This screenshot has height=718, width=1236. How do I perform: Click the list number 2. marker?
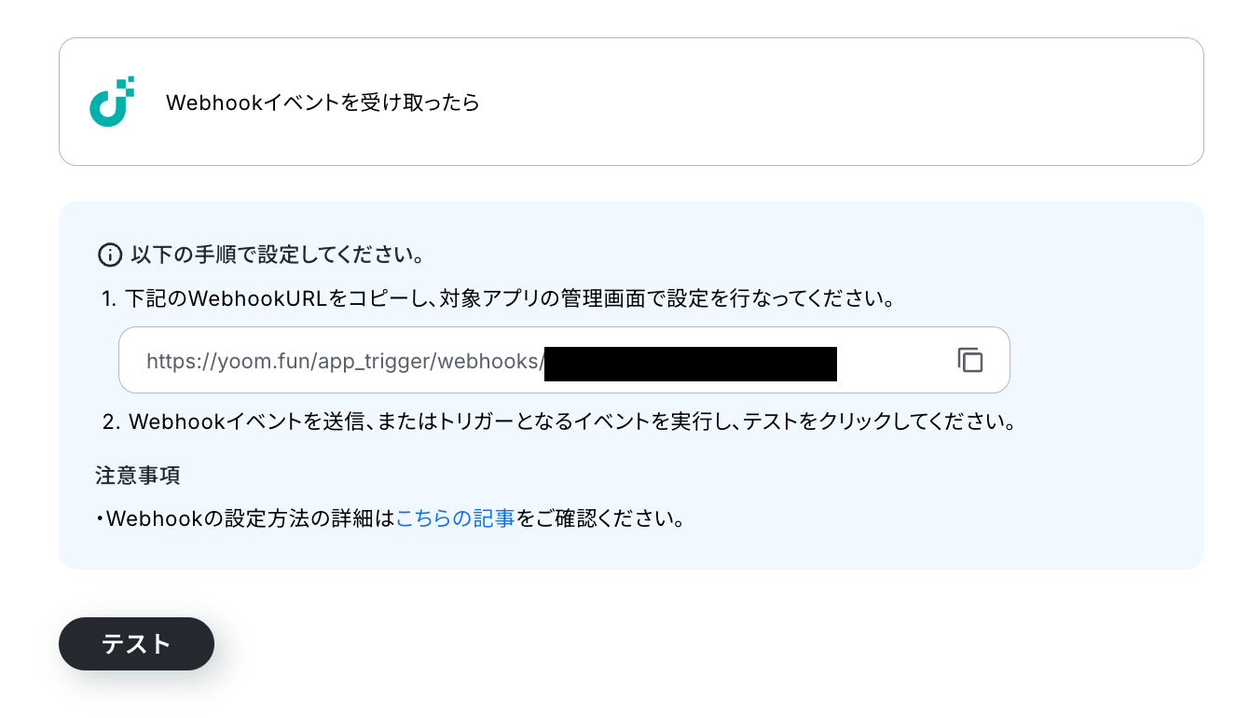click(x=112, y=421)
